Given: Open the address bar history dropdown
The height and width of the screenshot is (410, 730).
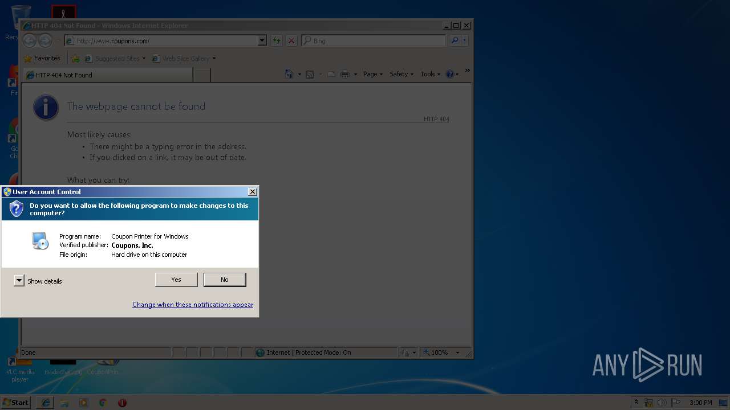Looking at the screenshot, I should pyautogui.click(x=262, y=40).
